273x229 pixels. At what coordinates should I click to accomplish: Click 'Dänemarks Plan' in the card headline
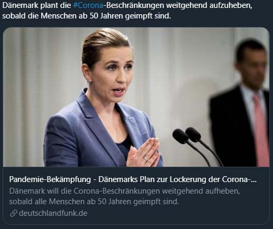coord(118,179)
